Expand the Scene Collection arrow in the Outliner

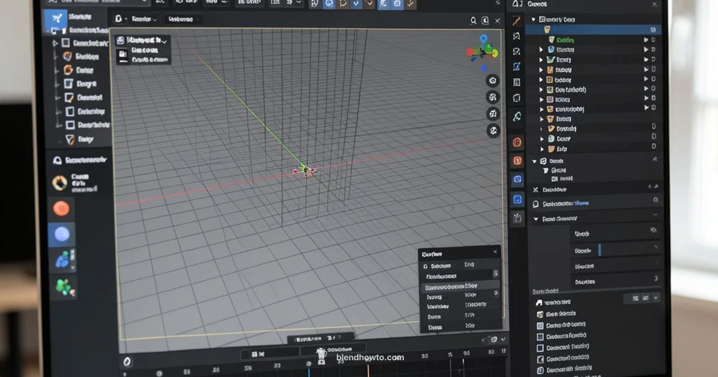click(x=534, y=19)
